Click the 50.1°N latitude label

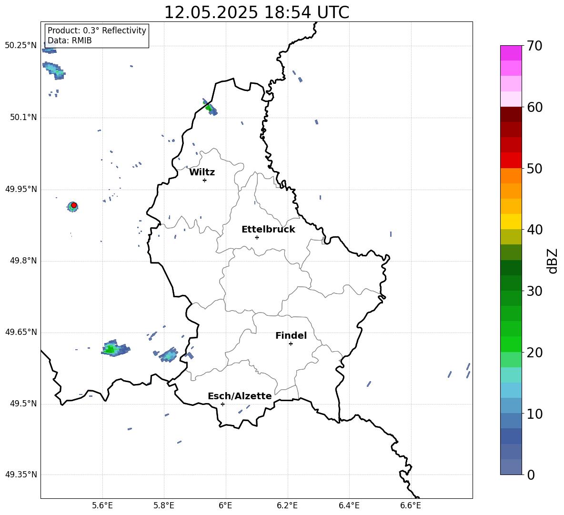23,118
